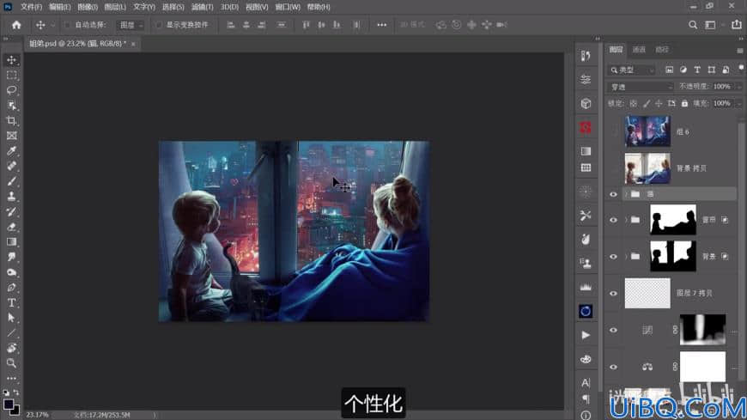Select the Eyedropper tool
This screenshot has width=747, height=420.
pos(11,151)
